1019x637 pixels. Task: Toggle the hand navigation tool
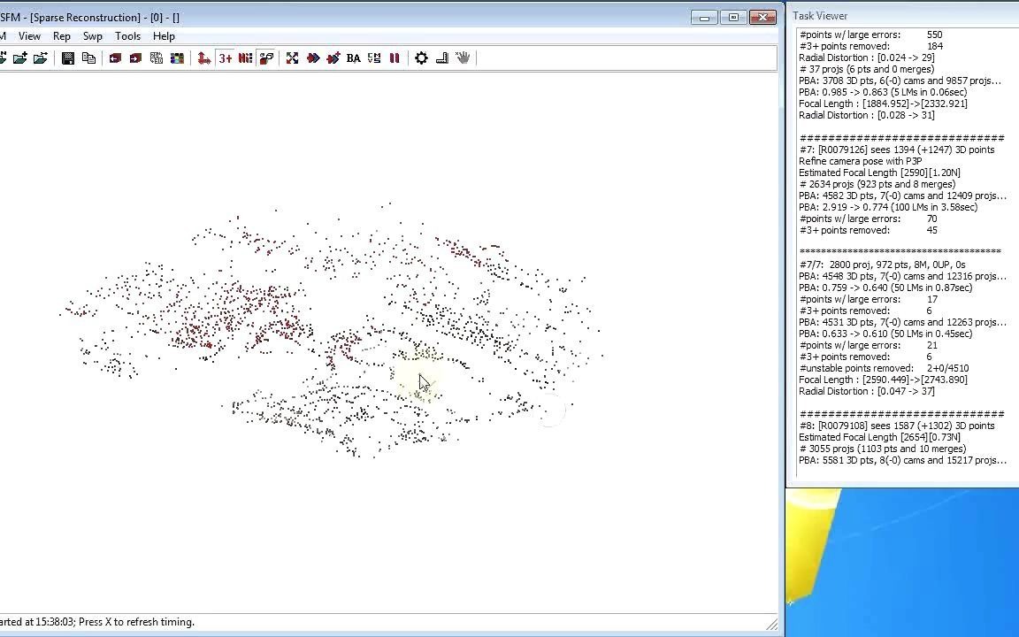click(463, 58)
